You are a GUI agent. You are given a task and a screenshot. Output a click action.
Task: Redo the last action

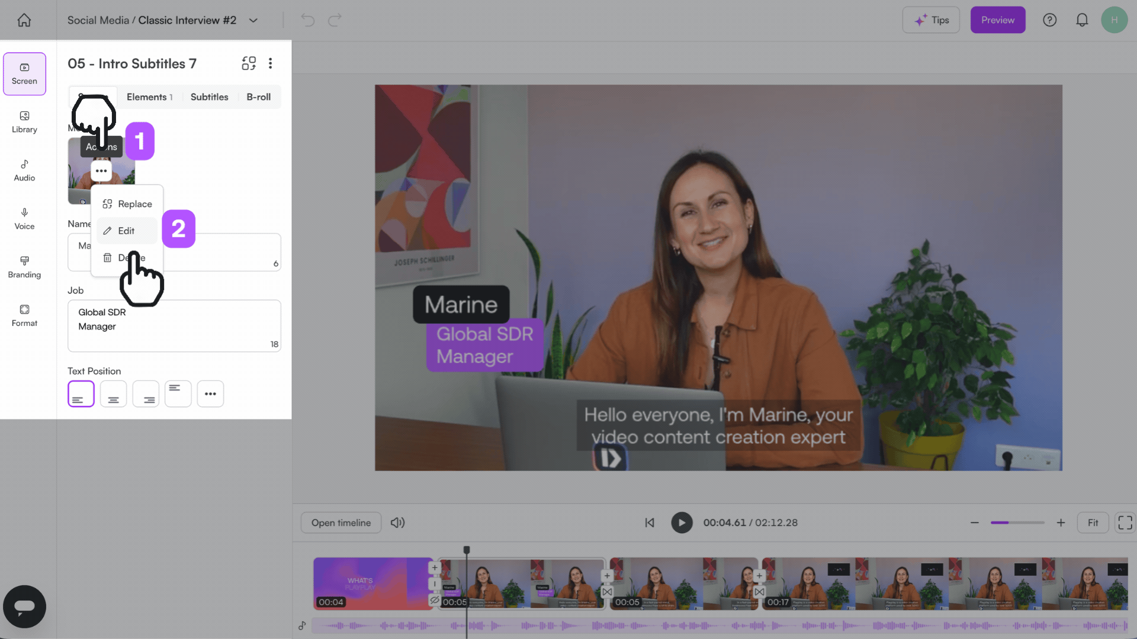pyautogui.click(x=335, y=20)
